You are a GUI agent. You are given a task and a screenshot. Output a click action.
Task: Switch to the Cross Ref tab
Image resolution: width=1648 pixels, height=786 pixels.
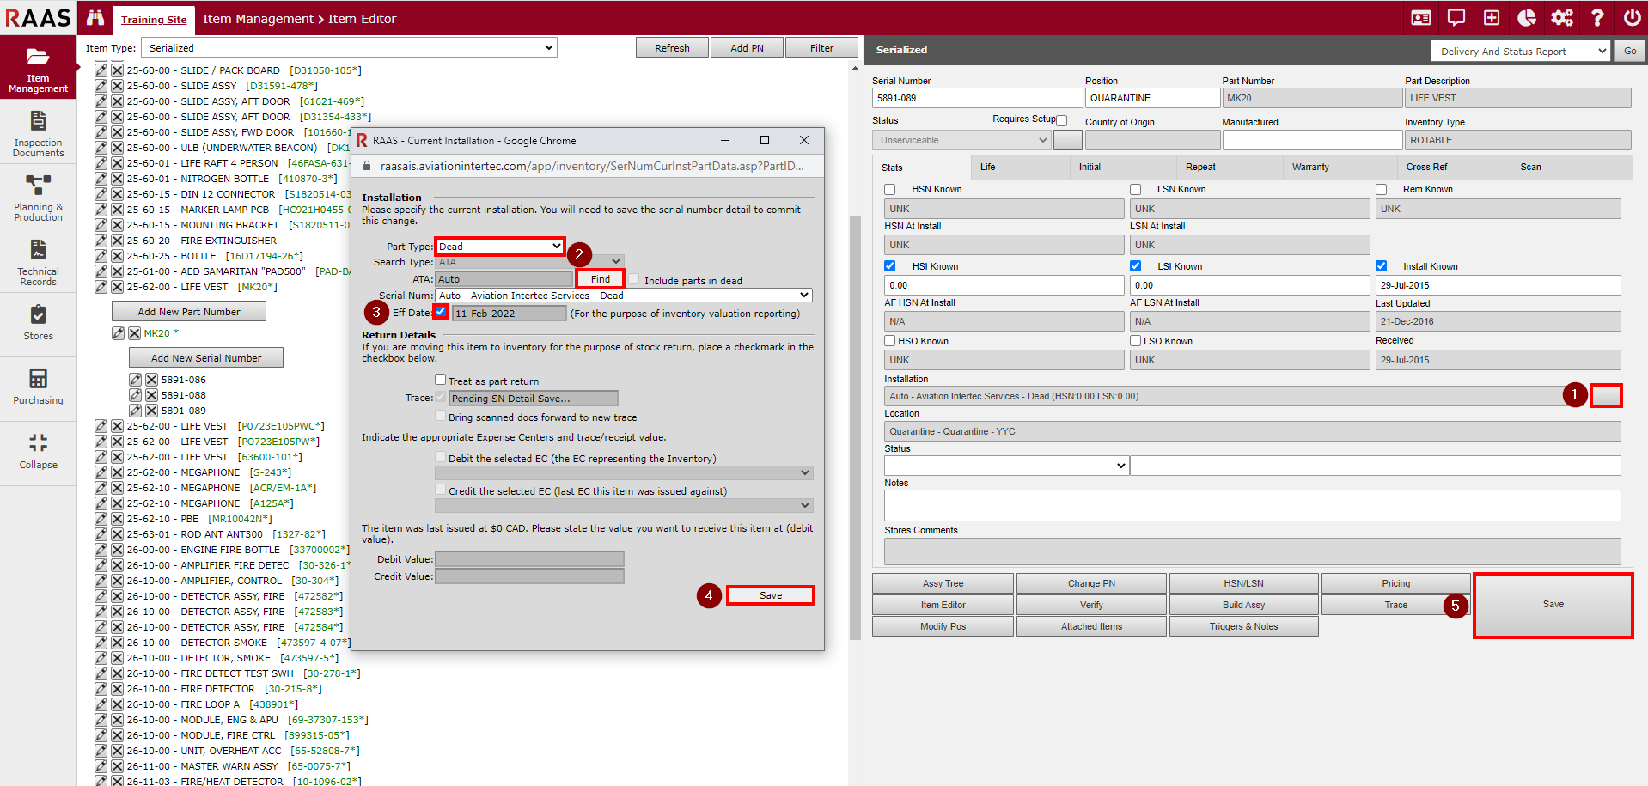(1426, 168)
